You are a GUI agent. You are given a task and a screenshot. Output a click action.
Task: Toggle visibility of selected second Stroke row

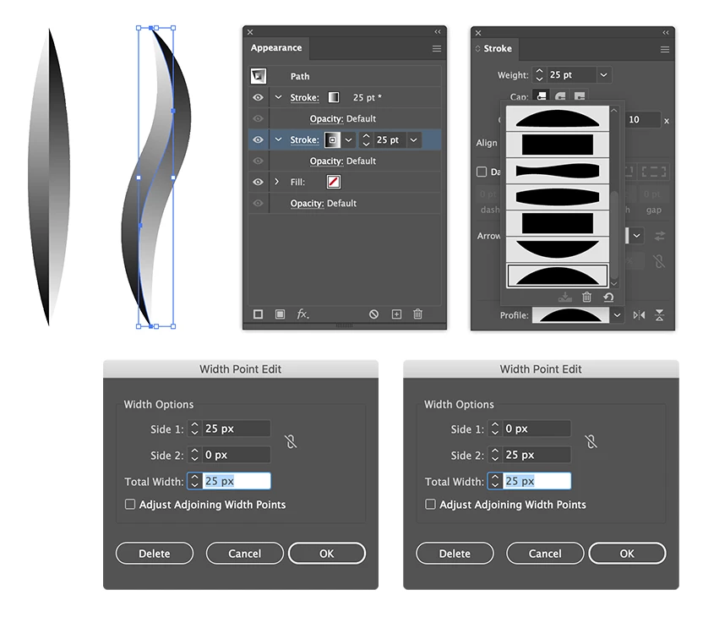click(x=259, y=139)
